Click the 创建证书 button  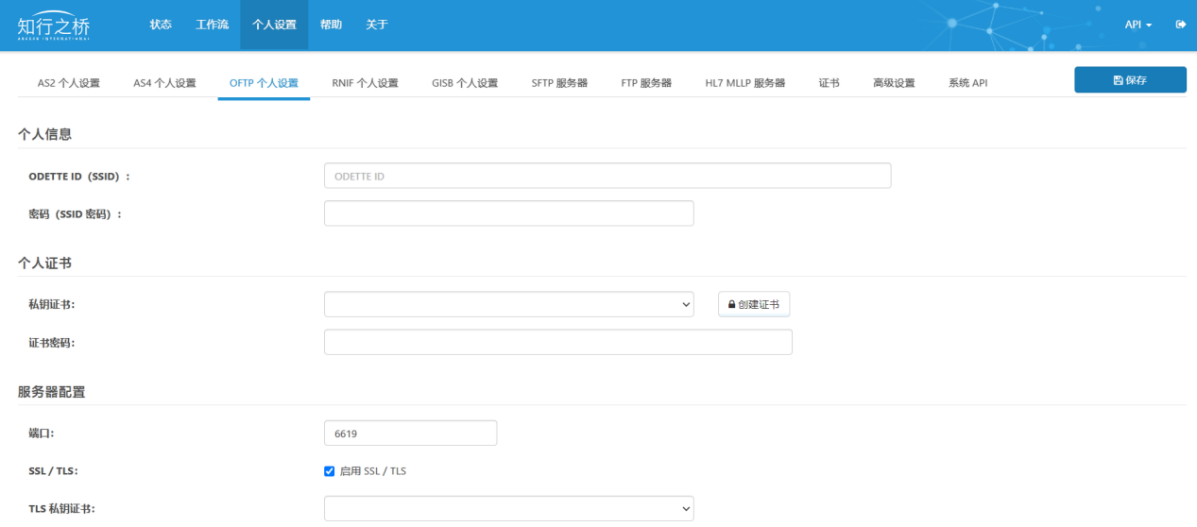tap(754, 304)
